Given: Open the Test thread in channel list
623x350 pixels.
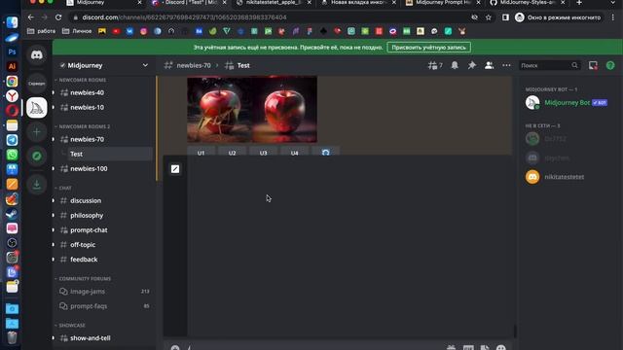Looking at the screenshot, I should [x=109, y=154].
